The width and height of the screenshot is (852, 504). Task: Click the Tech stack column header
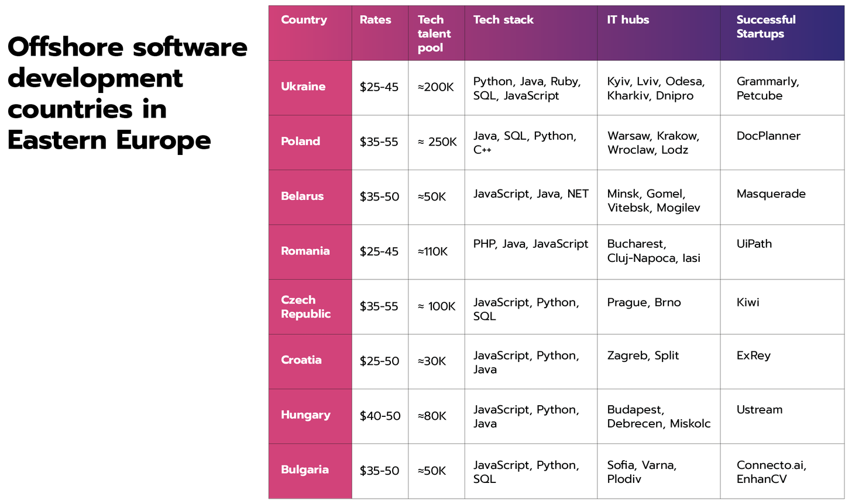click(503, 20)
